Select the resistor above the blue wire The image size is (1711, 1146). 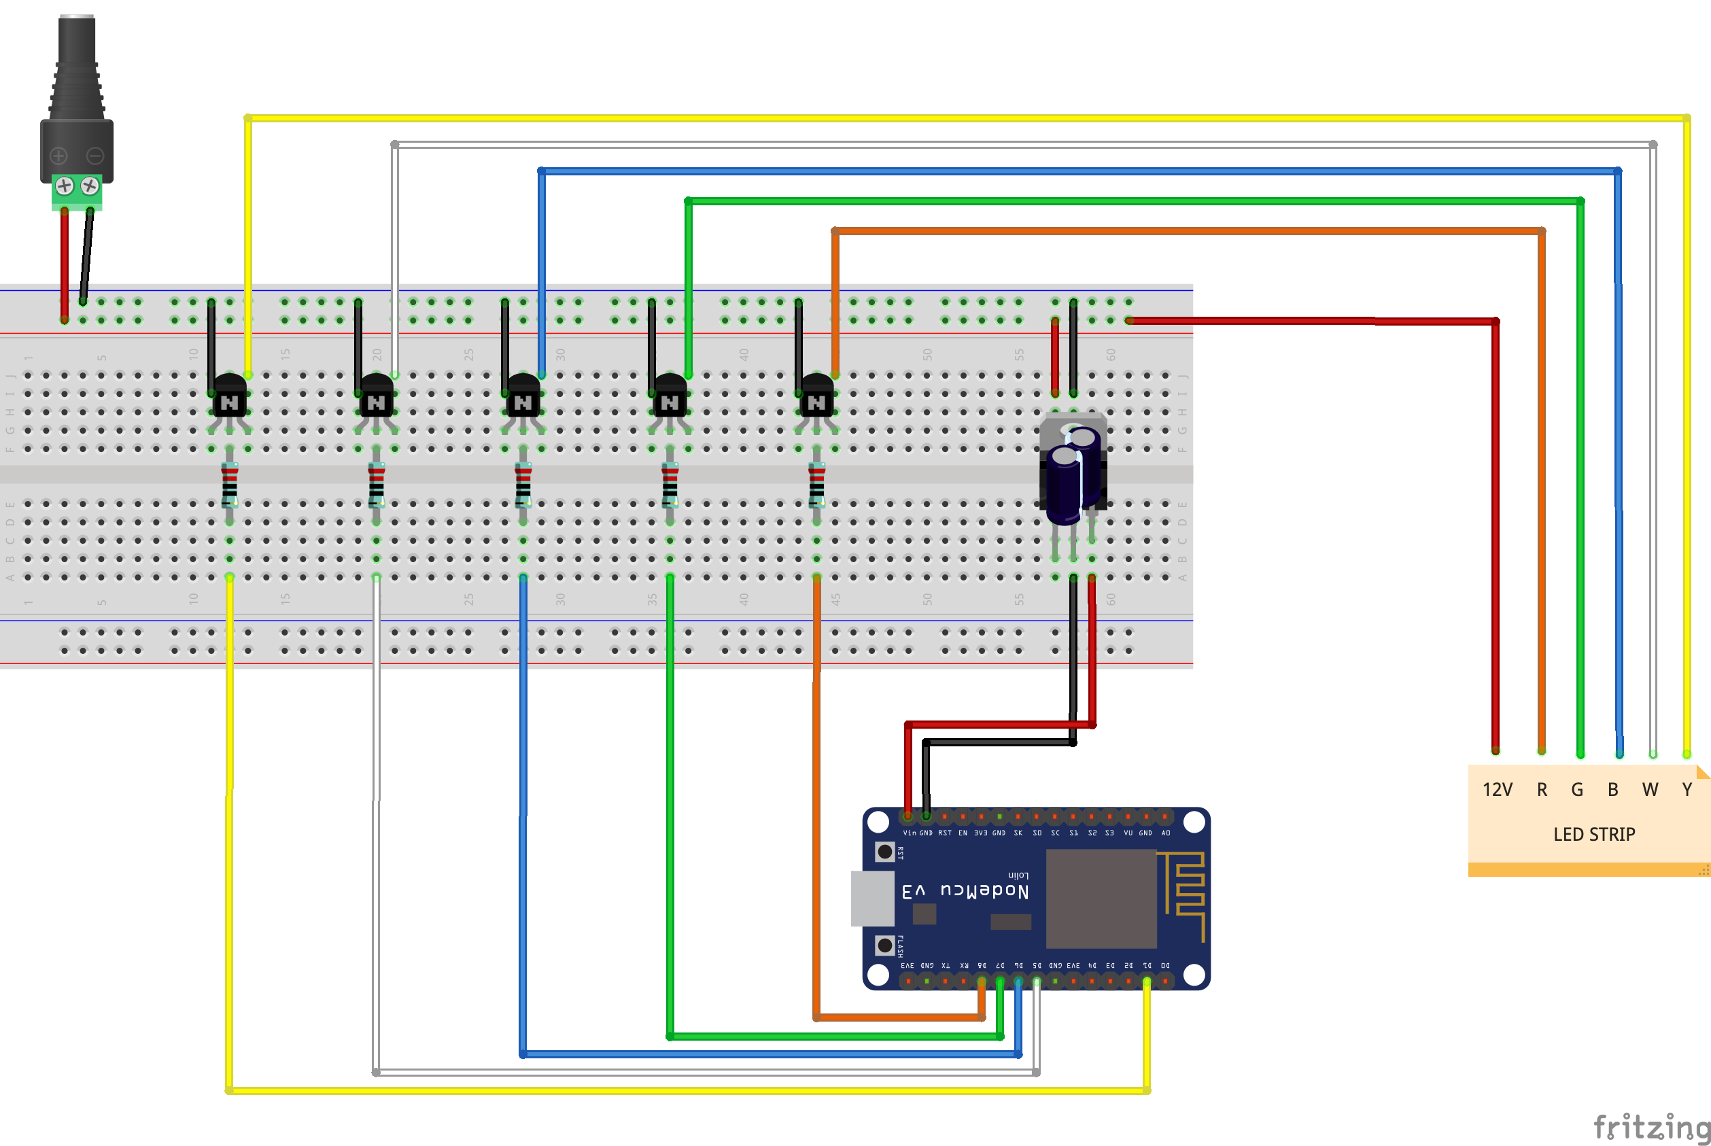pyautogui.click(x=523, y=485)
